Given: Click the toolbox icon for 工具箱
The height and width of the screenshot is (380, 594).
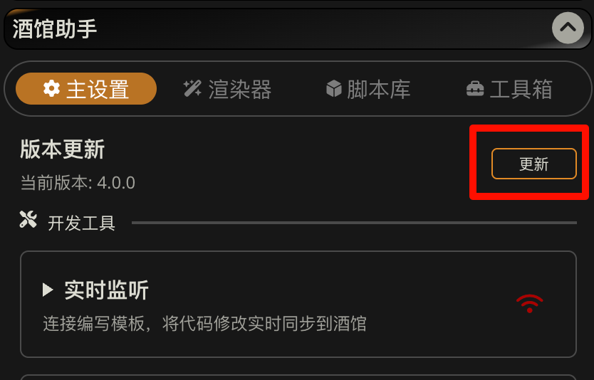Looking at the screenshot, I should pos(475,89).
